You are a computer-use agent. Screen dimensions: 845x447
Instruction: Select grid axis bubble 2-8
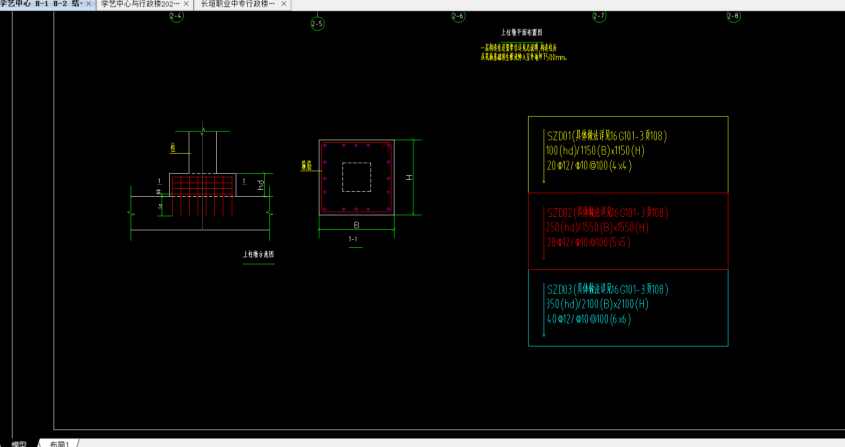733,16
